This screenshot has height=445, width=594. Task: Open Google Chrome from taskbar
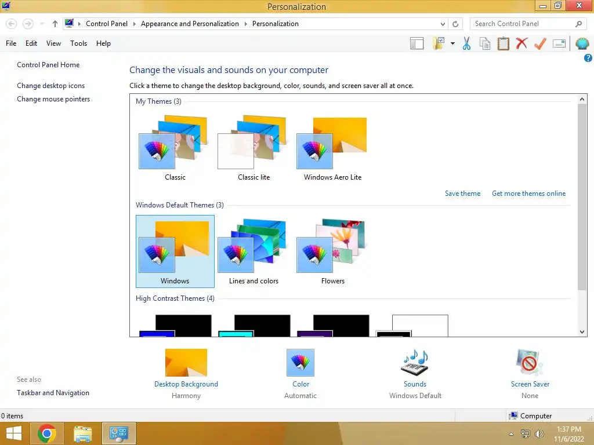point(47,433)
